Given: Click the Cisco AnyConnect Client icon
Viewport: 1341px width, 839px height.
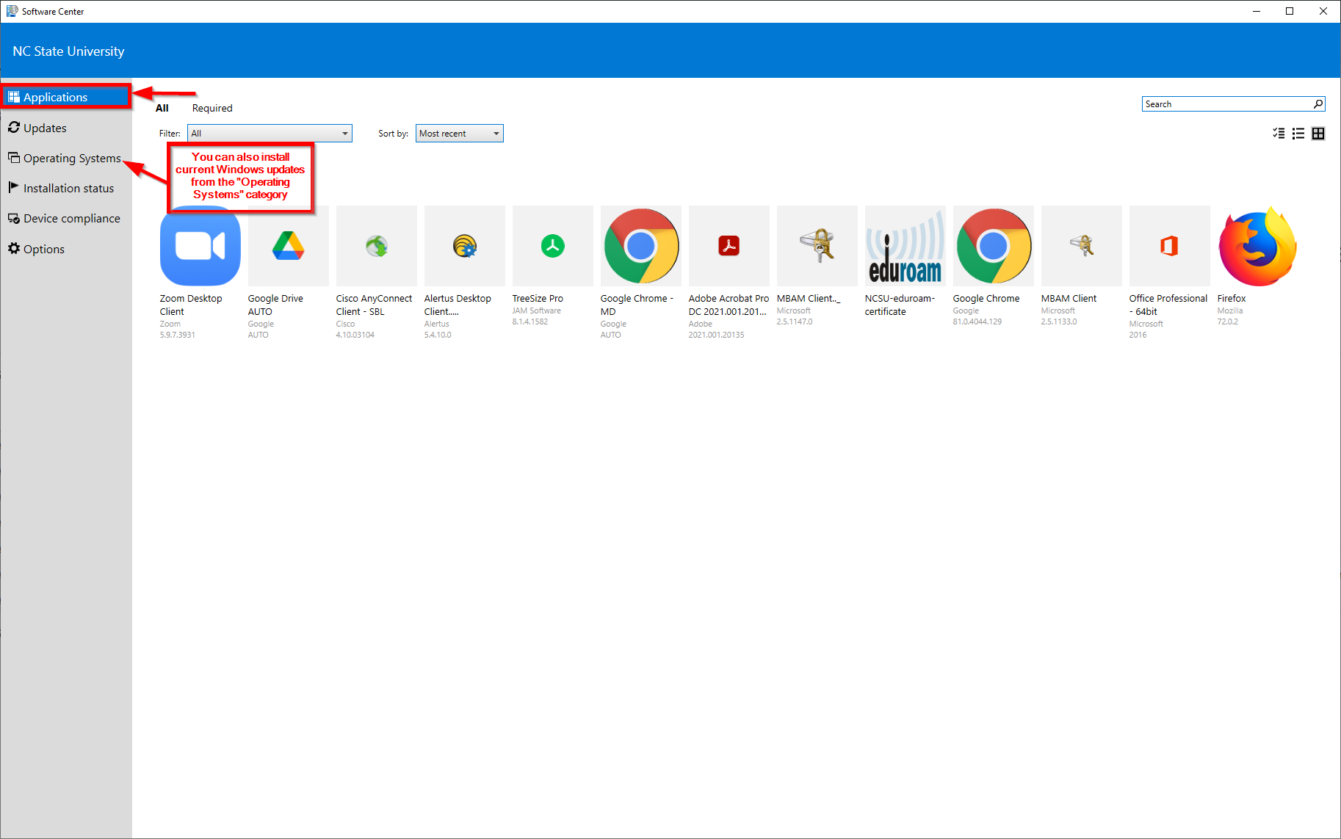Looking at the screenshot, I should click(x=376, y=246).
